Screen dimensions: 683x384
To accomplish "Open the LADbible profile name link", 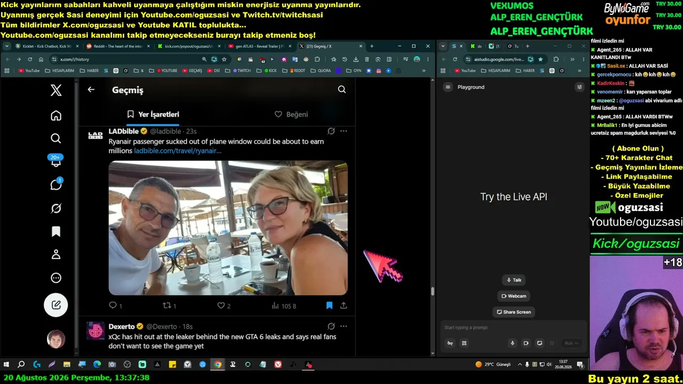I will click(124, 131).
